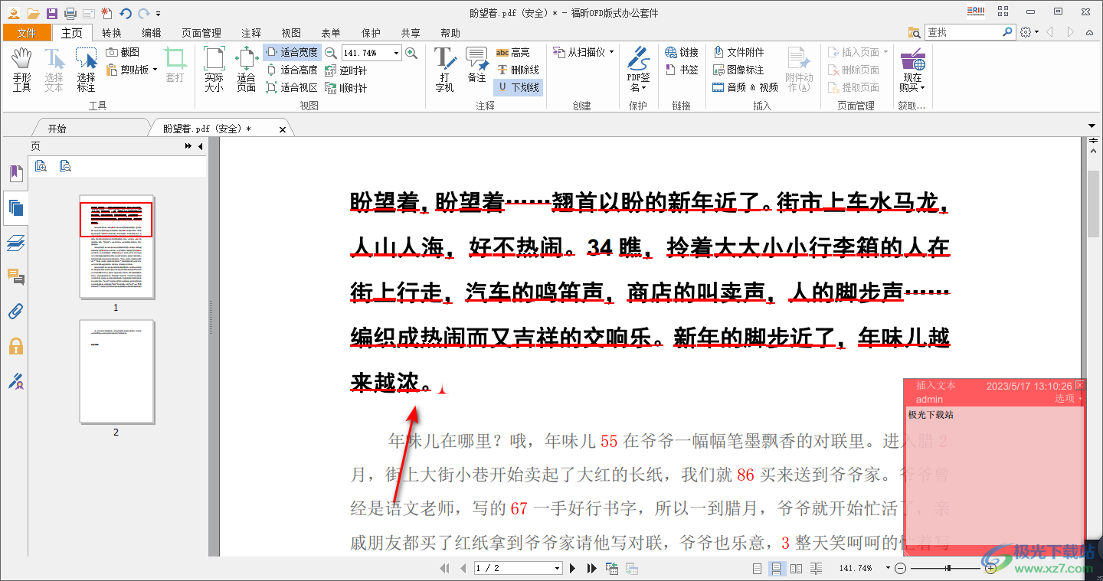Toggle continuous page view mode
This screenshot has width=1103, height=581.
pyautogui.click(x=776, y=568)
